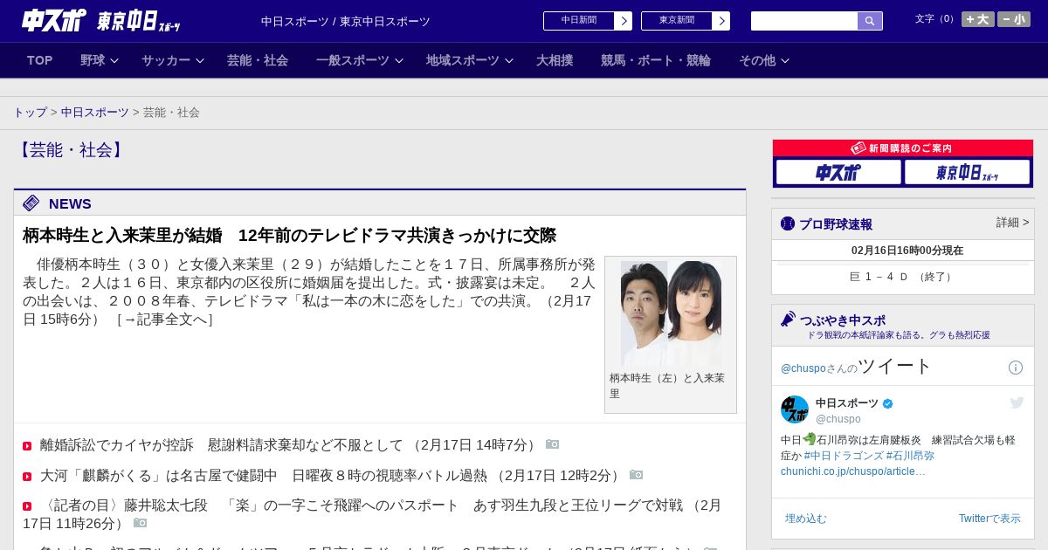Click the #石川昂弥 hashtag
The height and width of the screenshot is (550, 1048).
pos(910,456)
